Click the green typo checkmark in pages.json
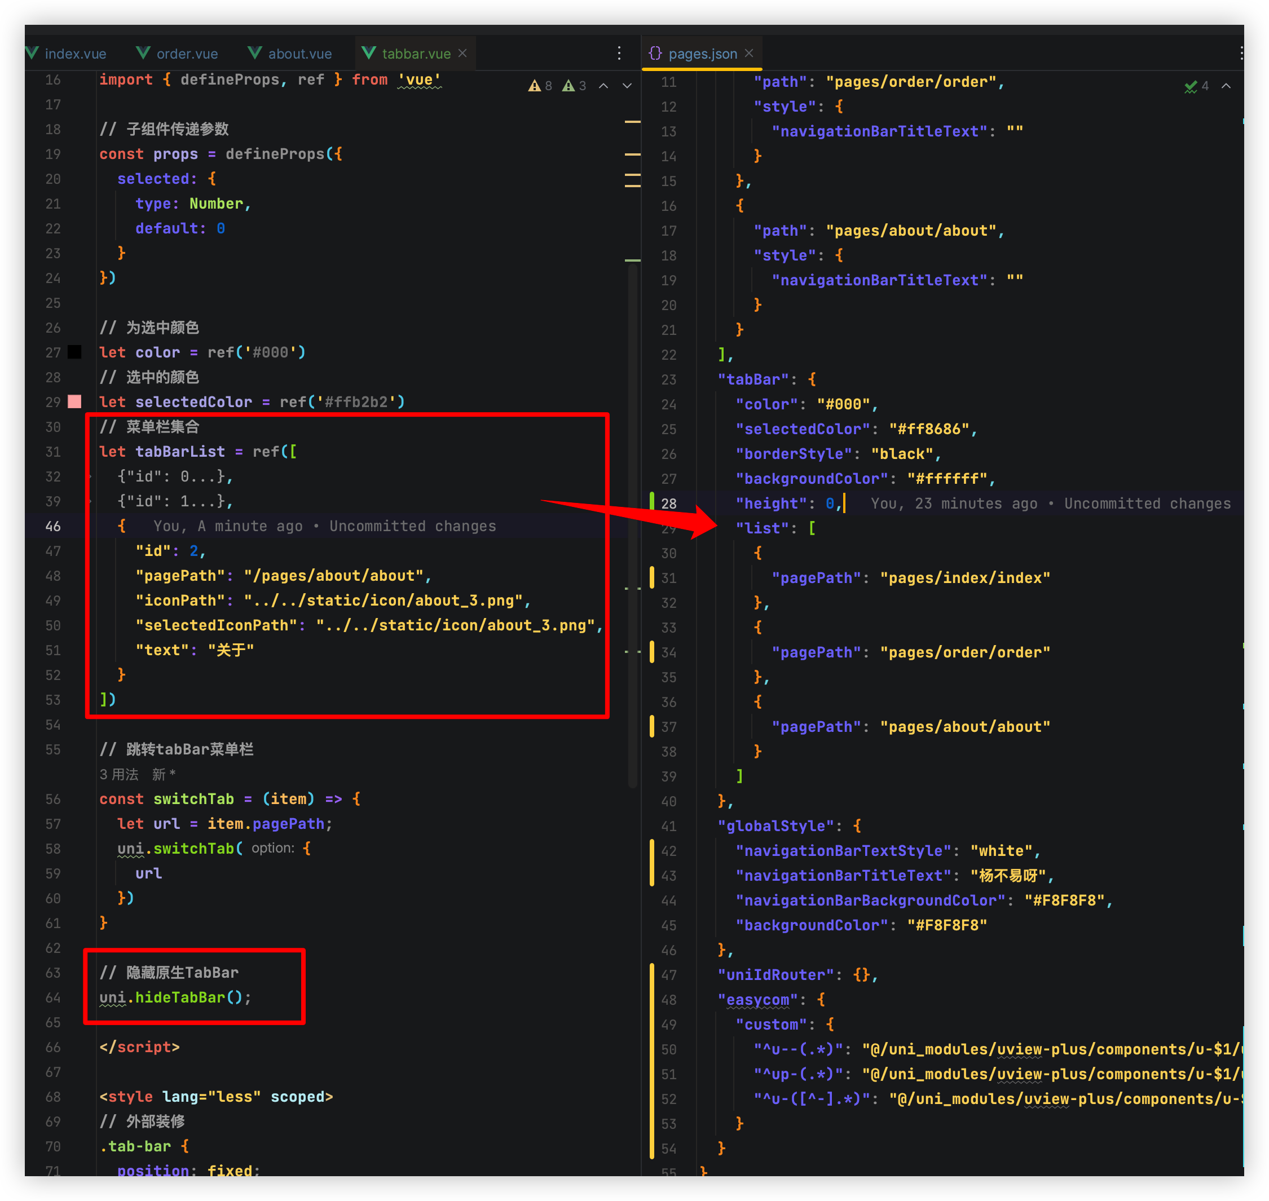The width and height of the screenshot is (1269, 1201). (x=1190, y=86)
